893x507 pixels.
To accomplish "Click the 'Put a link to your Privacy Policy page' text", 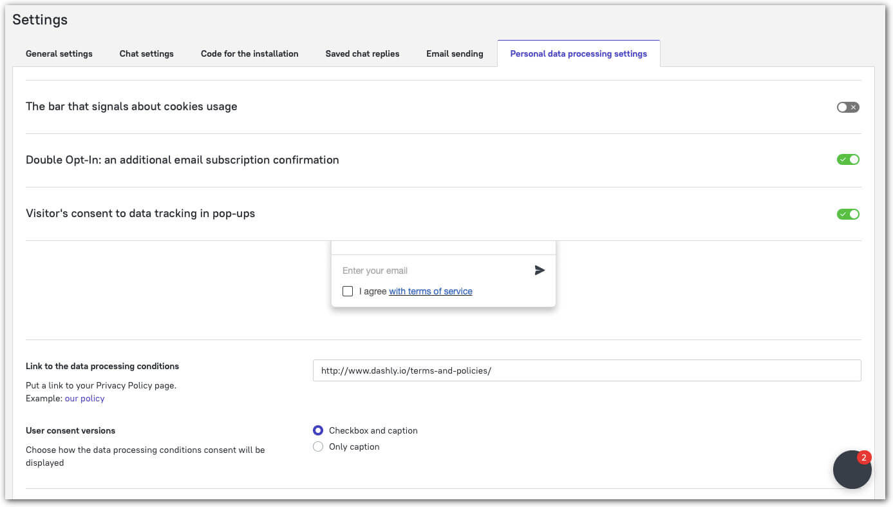I will click(x=101, y=385).
